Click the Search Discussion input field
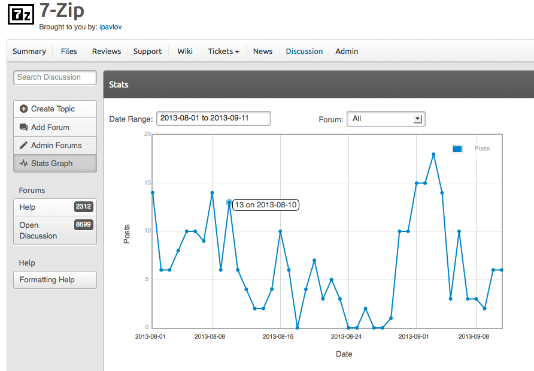Screen dimensions: 534x371 pyautogui.click(x=55, y=77)
